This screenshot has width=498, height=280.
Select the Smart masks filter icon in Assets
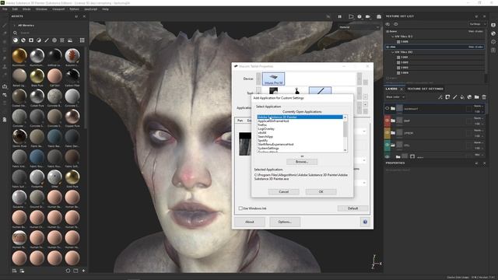click(31, 40)
